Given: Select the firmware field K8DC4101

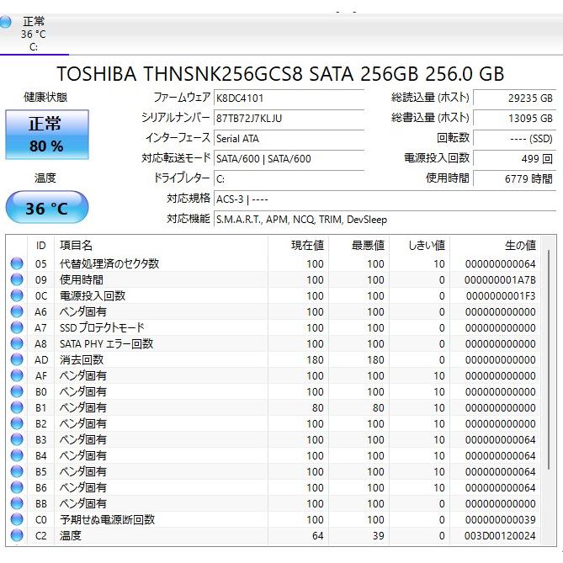Looking at the screenshot, I should pyautogui.click(x=289, y=98).
